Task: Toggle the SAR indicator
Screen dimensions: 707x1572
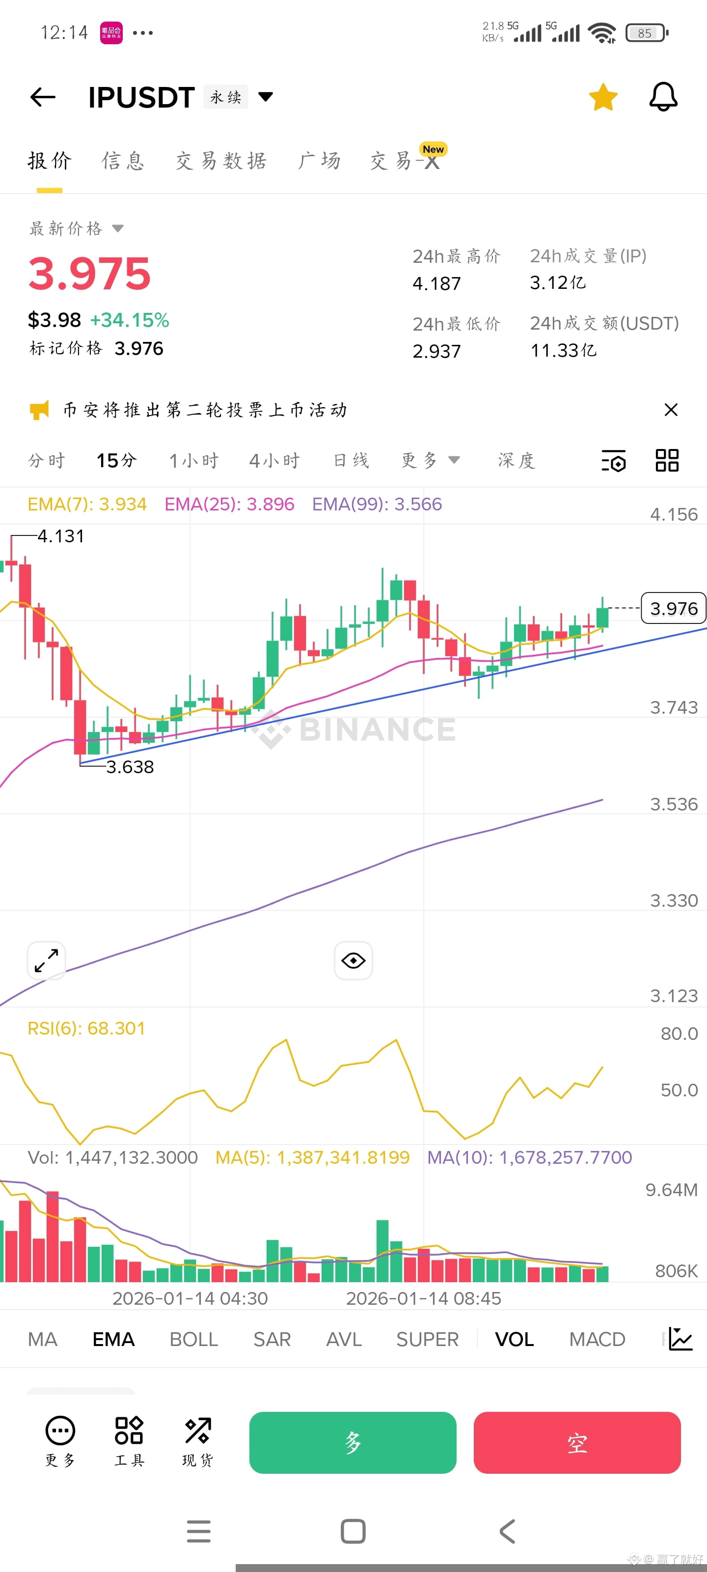Action: tap(272, 1340)
